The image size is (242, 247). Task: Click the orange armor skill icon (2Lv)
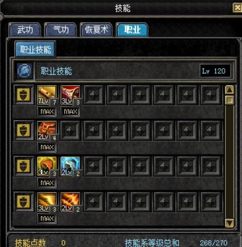(x=47, y=131)
